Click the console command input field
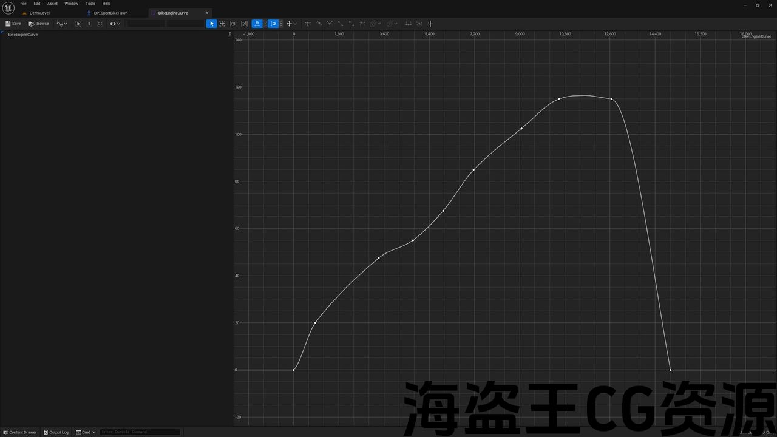777x437 pixels. (140, 432)
